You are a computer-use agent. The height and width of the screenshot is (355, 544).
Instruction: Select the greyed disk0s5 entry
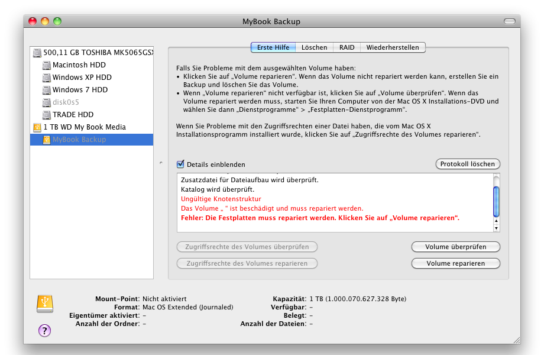92,102
